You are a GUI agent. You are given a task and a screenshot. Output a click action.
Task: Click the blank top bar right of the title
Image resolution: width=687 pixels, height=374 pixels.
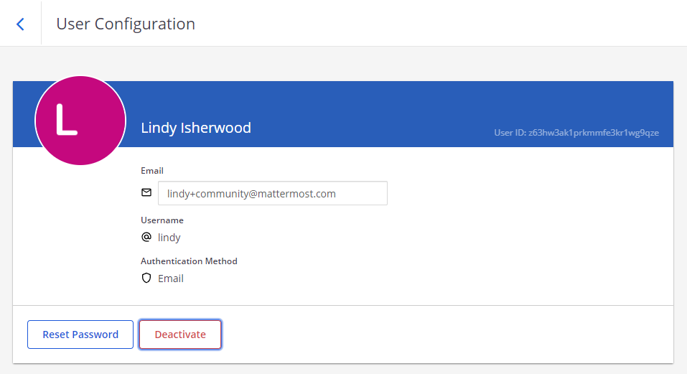point(445,24)
